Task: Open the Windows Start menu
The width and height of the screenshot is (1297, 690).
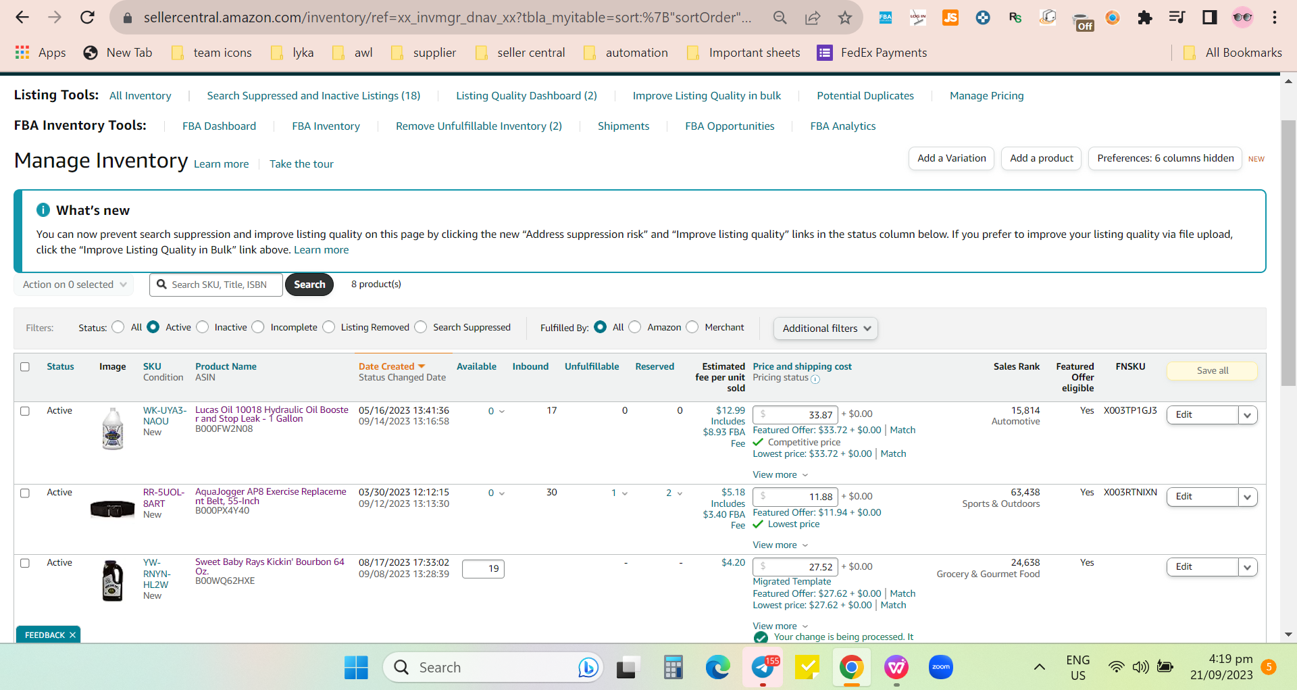Action: point(356,668)
